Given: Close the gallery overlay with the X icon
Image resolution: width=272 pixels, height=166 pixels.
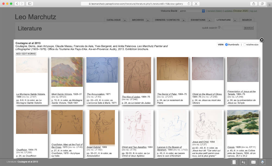Looking at the screenshot, I should click(x=262, y=40).
